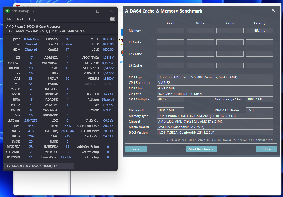This screenshot has width=283, height=197.
Task: Click the L3 Cache Copy result field
Action: (230, 65)
